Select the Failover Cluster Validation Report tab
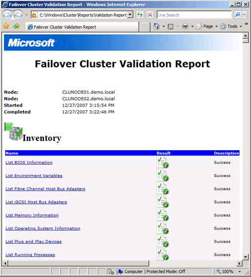Screen dimensions: 251x277 pyautogui.click(x=82, y=27)
